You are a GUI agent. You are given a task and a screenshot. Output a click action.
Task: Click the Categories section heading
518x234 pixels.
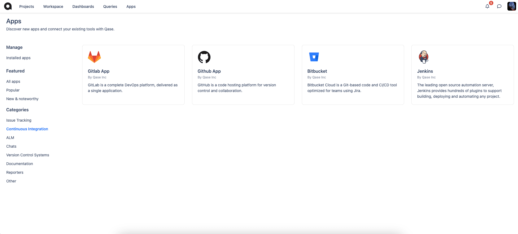click(17, 110)
